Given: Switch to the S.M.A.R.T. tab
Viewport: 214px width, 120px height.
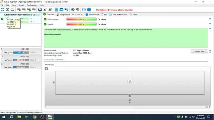Looking at the screenshot, I should [78, 15].
